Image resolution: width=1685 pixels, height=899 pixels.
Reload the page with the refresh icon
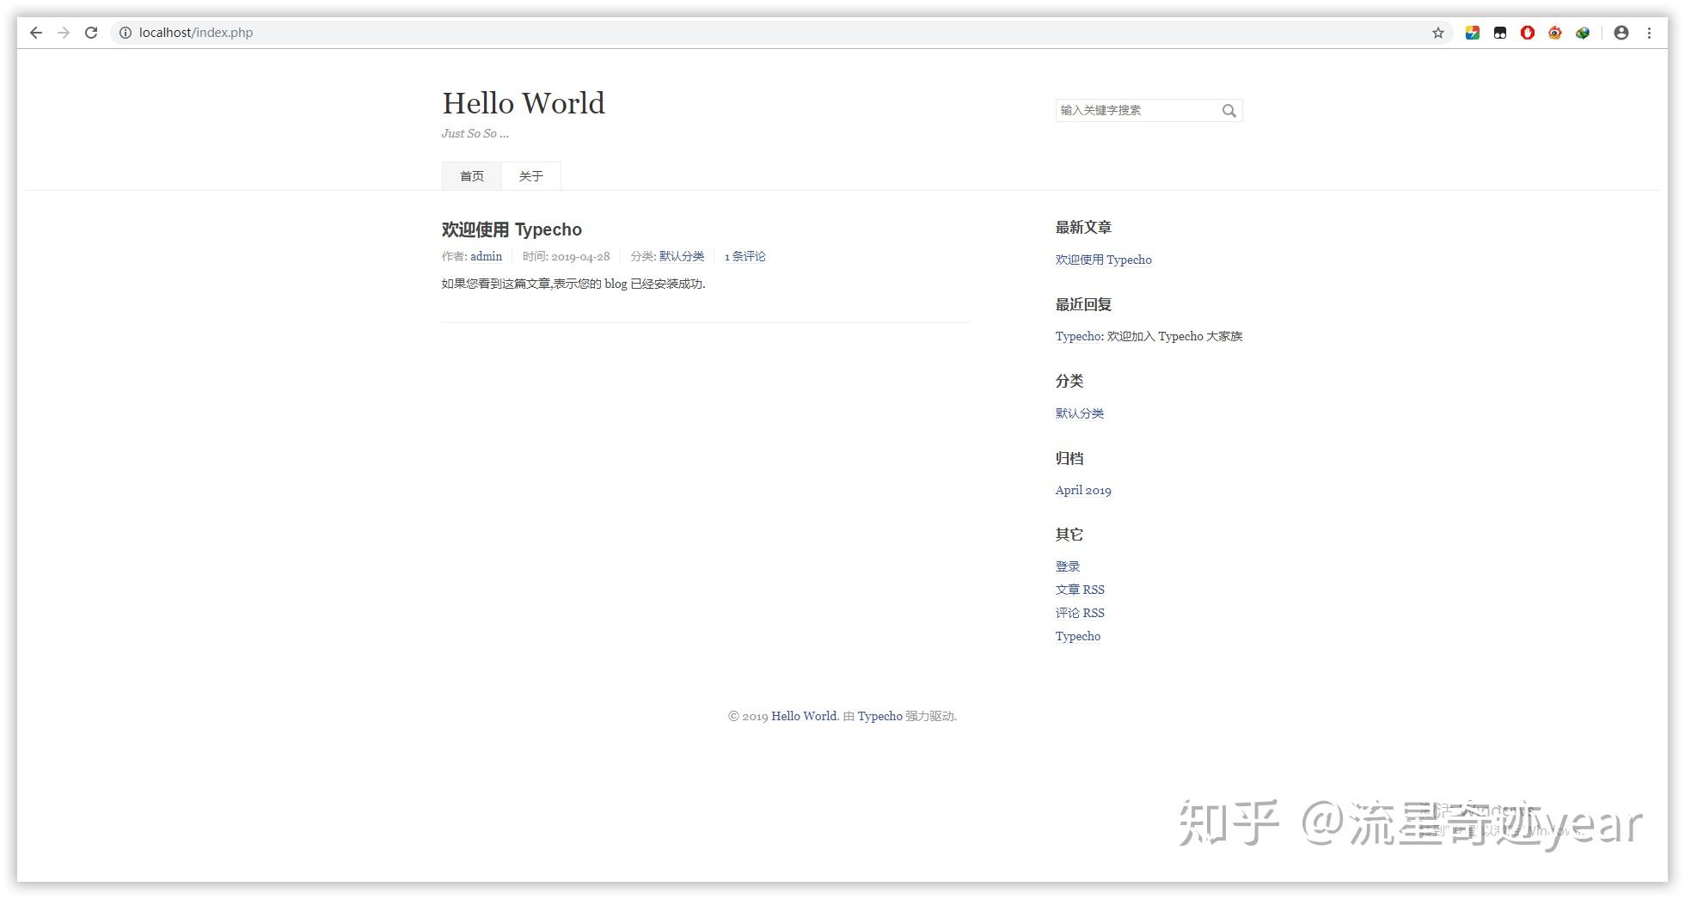[x=91, y=33]
